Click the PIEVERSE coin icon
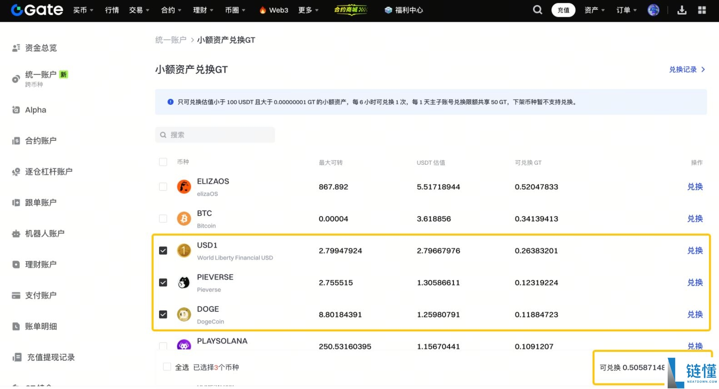 tap(184, 282)
